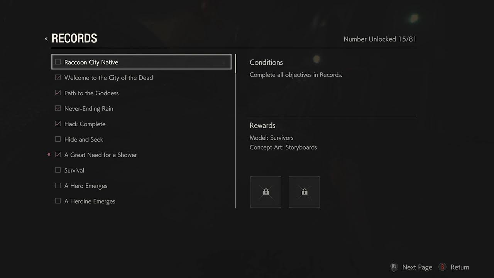This screenshot has width=494, height=278.
Task: Select the Welcome to the City of the Dead record
Action: tap(141, 78)
